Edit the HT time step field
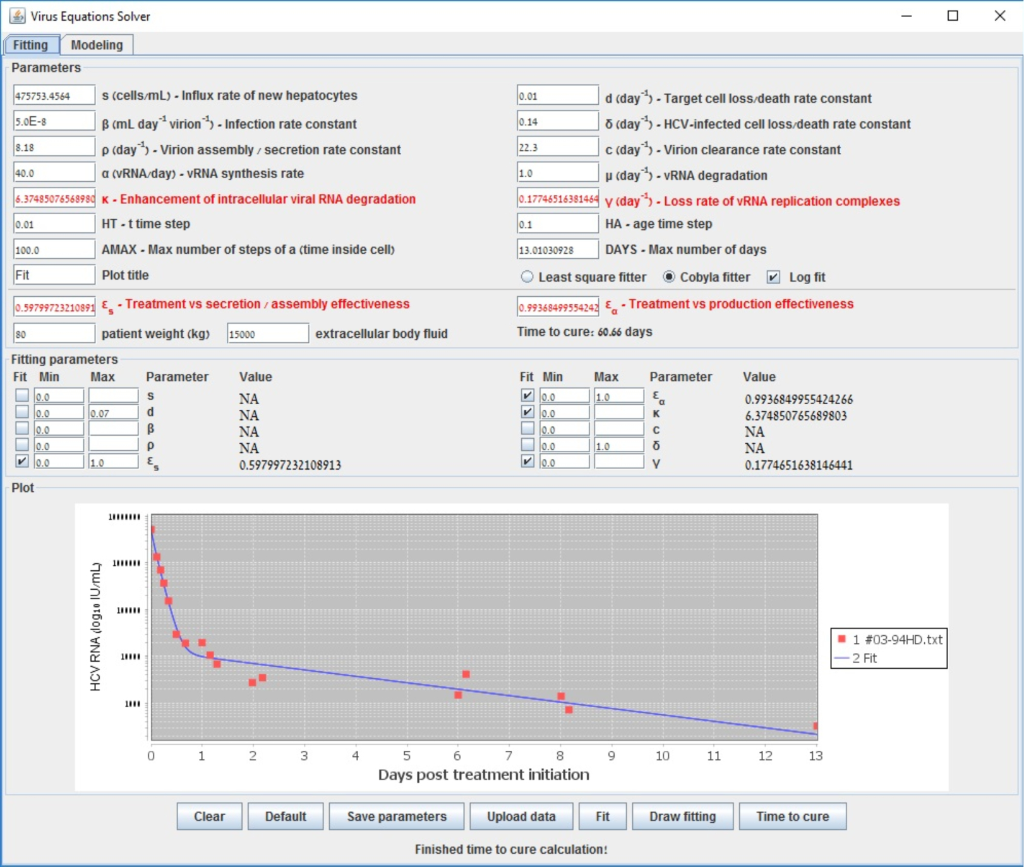Viewport: 1024px width, 867px height. [x=54, y=224]
